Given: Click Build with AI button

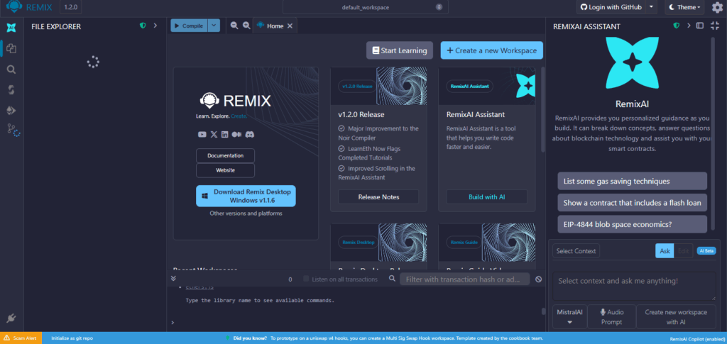Looking at the screenshot, I should (486, 196).
